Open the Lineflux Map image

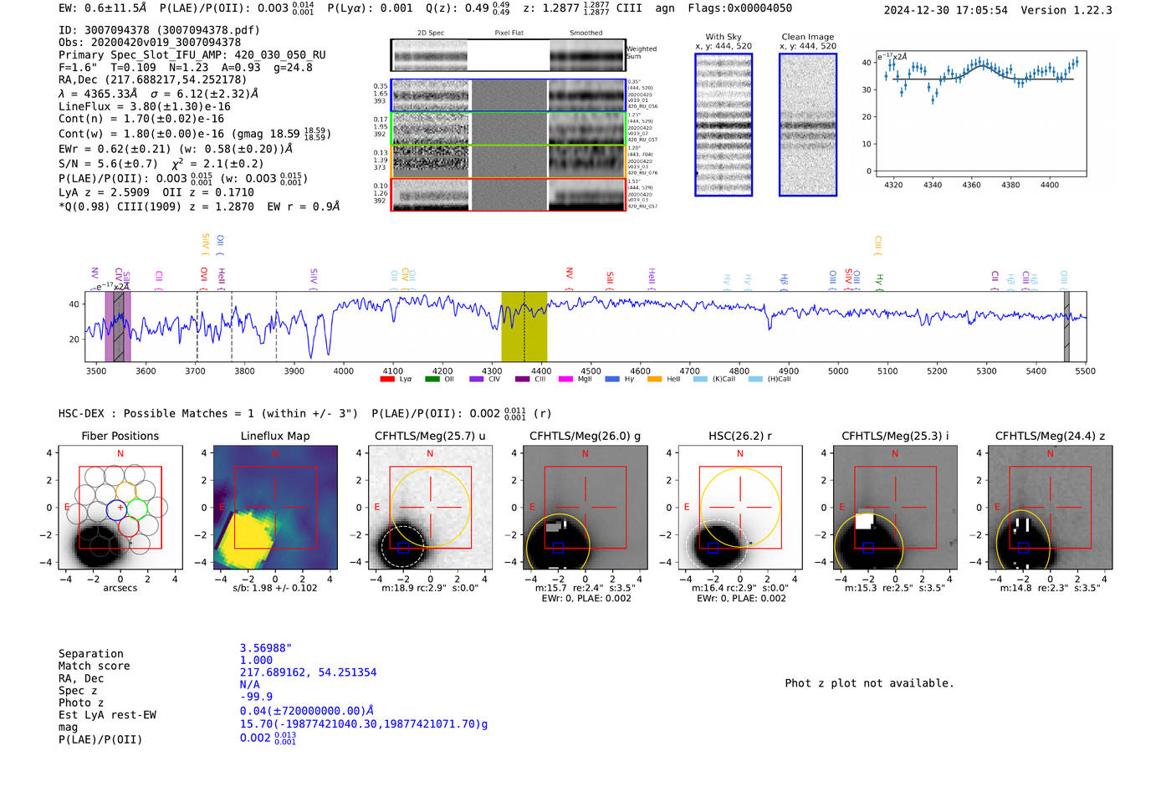coord(275,508)
